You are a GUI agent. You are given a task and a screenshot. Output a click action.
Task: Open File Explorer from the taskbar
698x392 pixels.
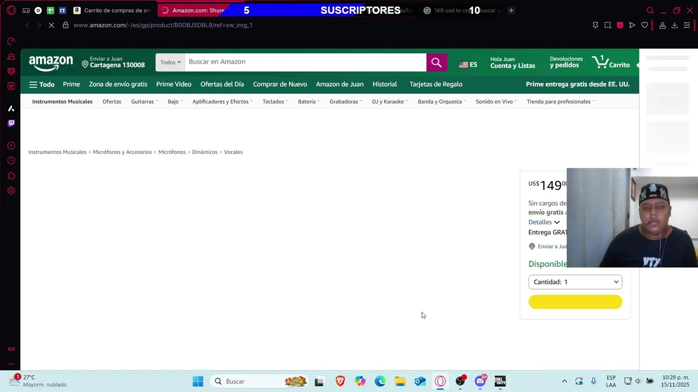click(x=400, y=381)
